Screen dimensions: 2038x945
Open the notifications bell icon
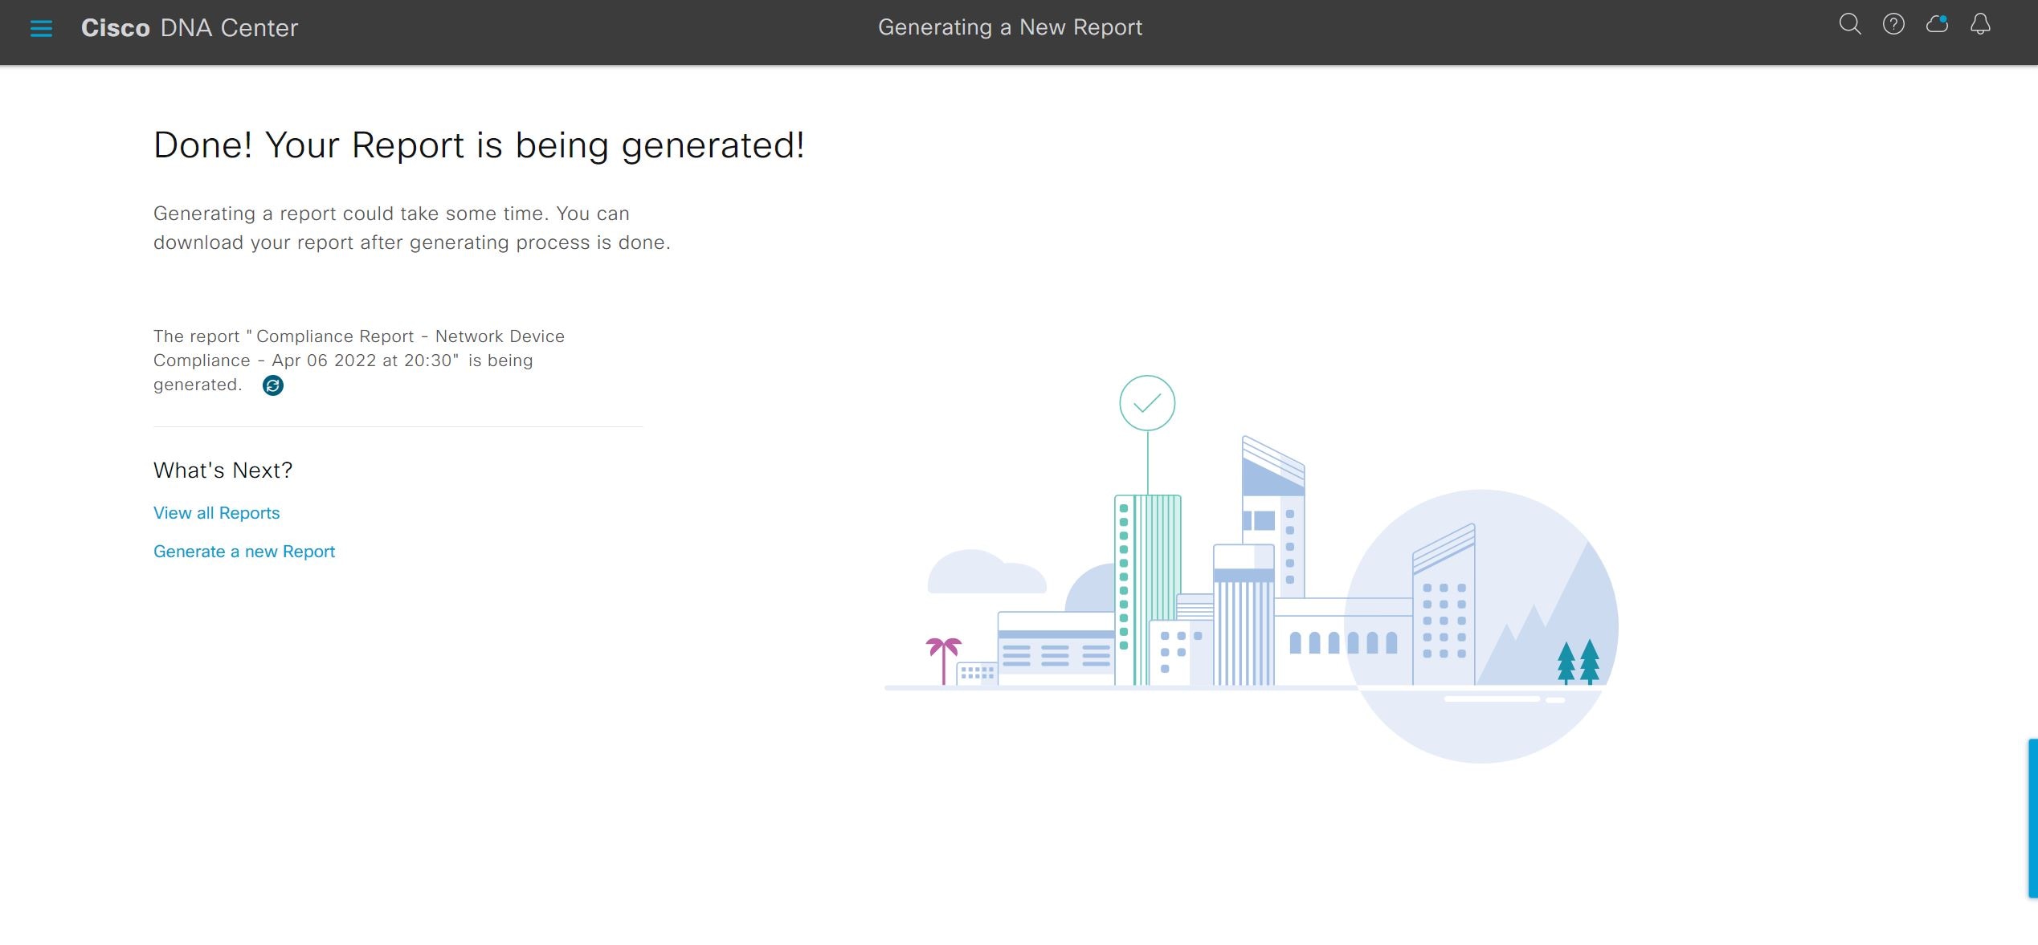pos(1980,25)
